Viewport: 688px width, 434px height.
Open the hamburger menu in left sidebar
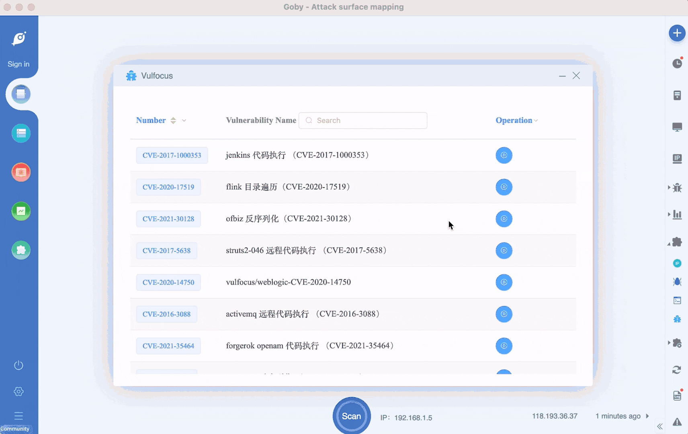[x=18, y=416]
